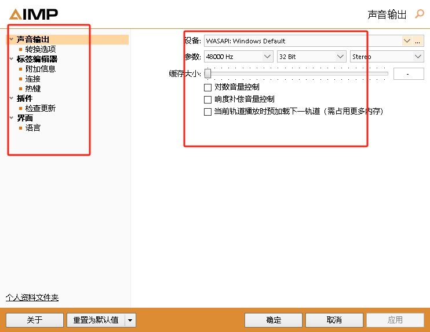The width and height of the screenshot is (430, 332).
Task: Enable 对数音量控制 checkbox
Action: point(207,87)
